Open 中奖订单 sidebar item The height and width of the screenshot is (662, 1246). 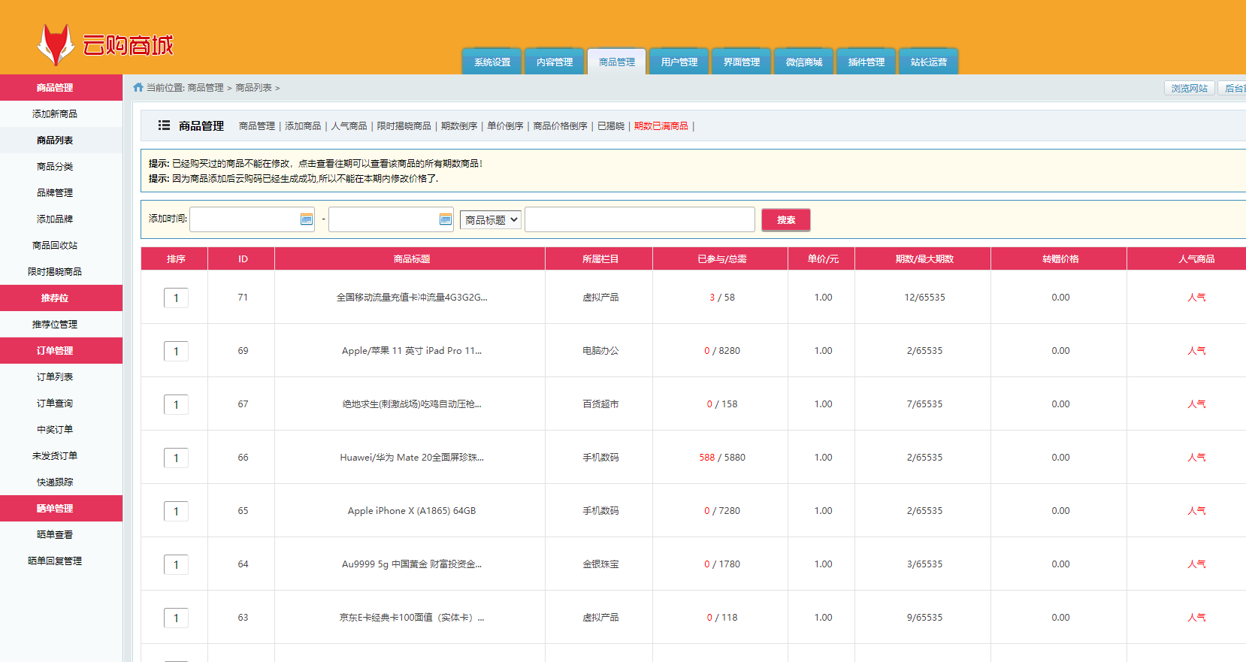55,429
